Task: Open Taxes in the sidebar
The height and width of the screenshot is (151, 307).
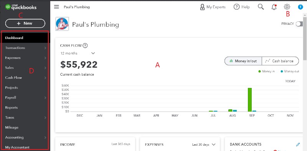Action: (25, 117)
